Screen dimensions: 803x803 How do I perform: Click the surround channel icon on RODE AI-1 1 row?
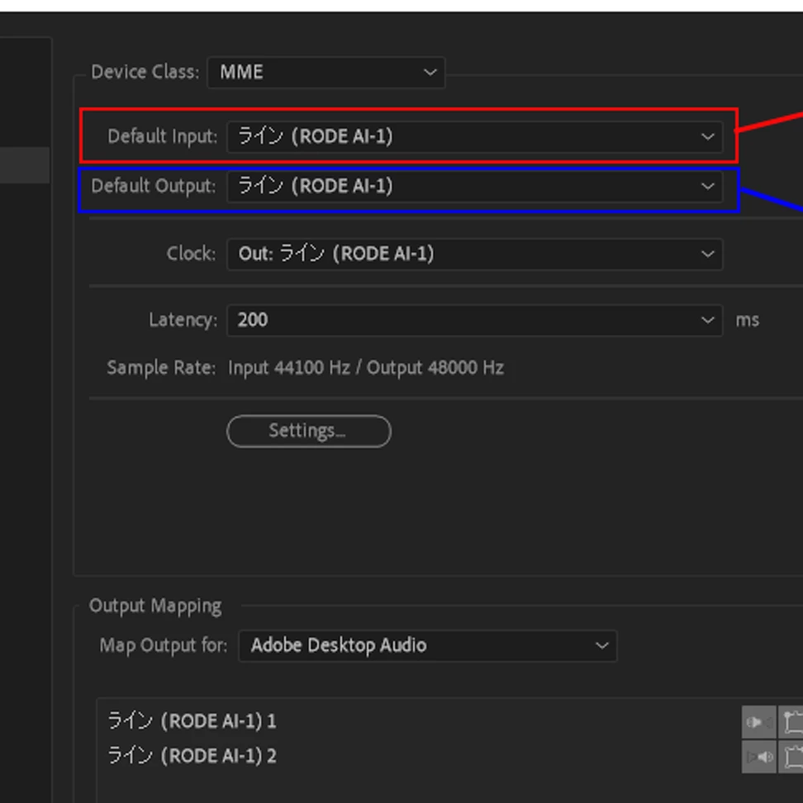click(791, 722)
